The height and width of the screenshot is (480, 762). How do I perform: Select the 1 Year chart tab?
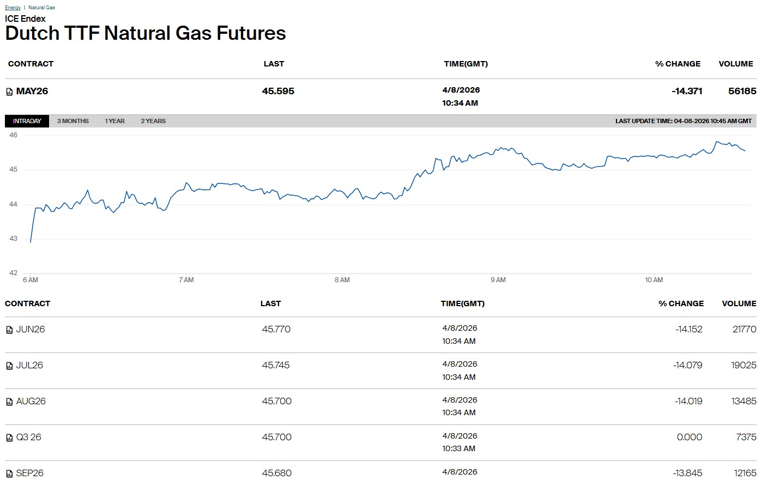click(x=114, y=121)
